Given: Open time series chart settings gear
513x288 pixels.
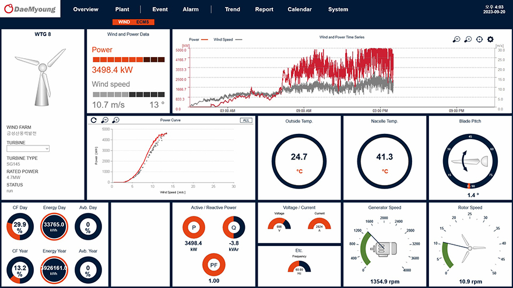Looking at the screenshot, I should (x=490, y=40).
